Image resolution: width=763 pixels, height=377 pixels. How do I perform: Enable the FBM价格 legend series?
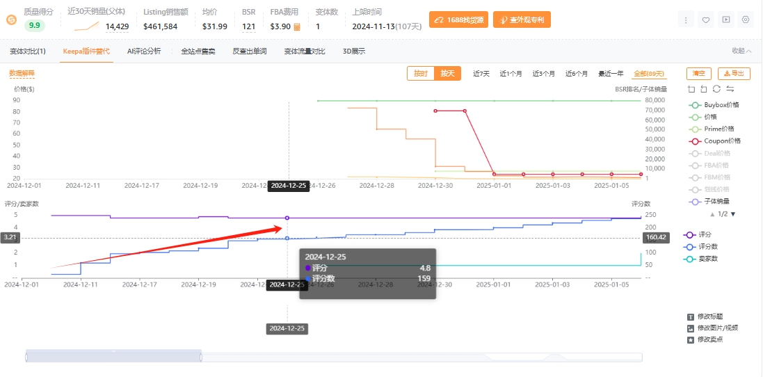click(709, 177)
